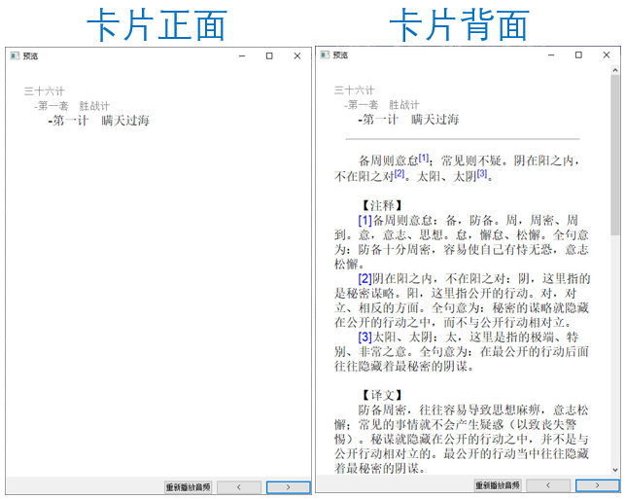The image size is (625, 499).
Task: Click scrollbar down arrow in right window
Action: tap(615, 470)
